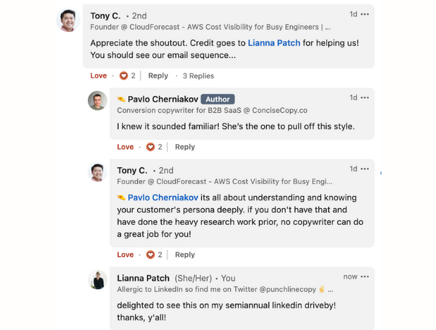Click Pavlo Cherniakov's megaphone emoji beside his name
This screenshot has height=330, width=436.
point(121,99)
